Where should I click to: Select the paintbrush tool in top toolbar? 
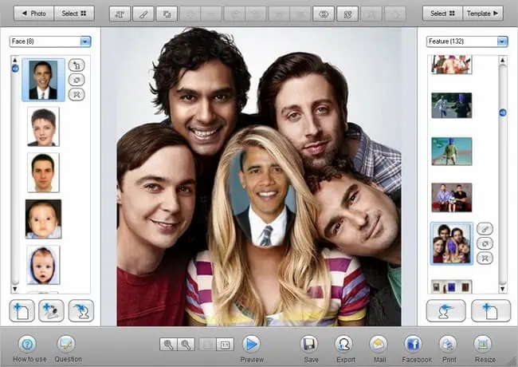tap(143, 14)
